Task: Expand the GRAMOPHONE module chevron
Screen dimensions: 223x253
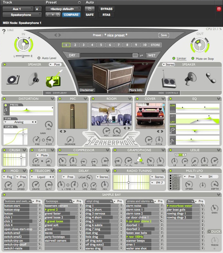Action: [x=163, y=150]
